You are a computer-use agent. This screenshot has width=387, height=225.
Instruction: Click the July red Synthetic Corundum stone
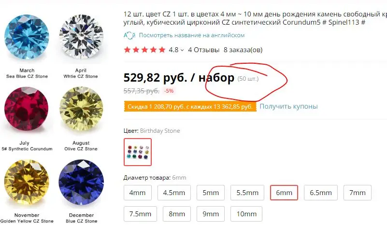click(26, 109)
